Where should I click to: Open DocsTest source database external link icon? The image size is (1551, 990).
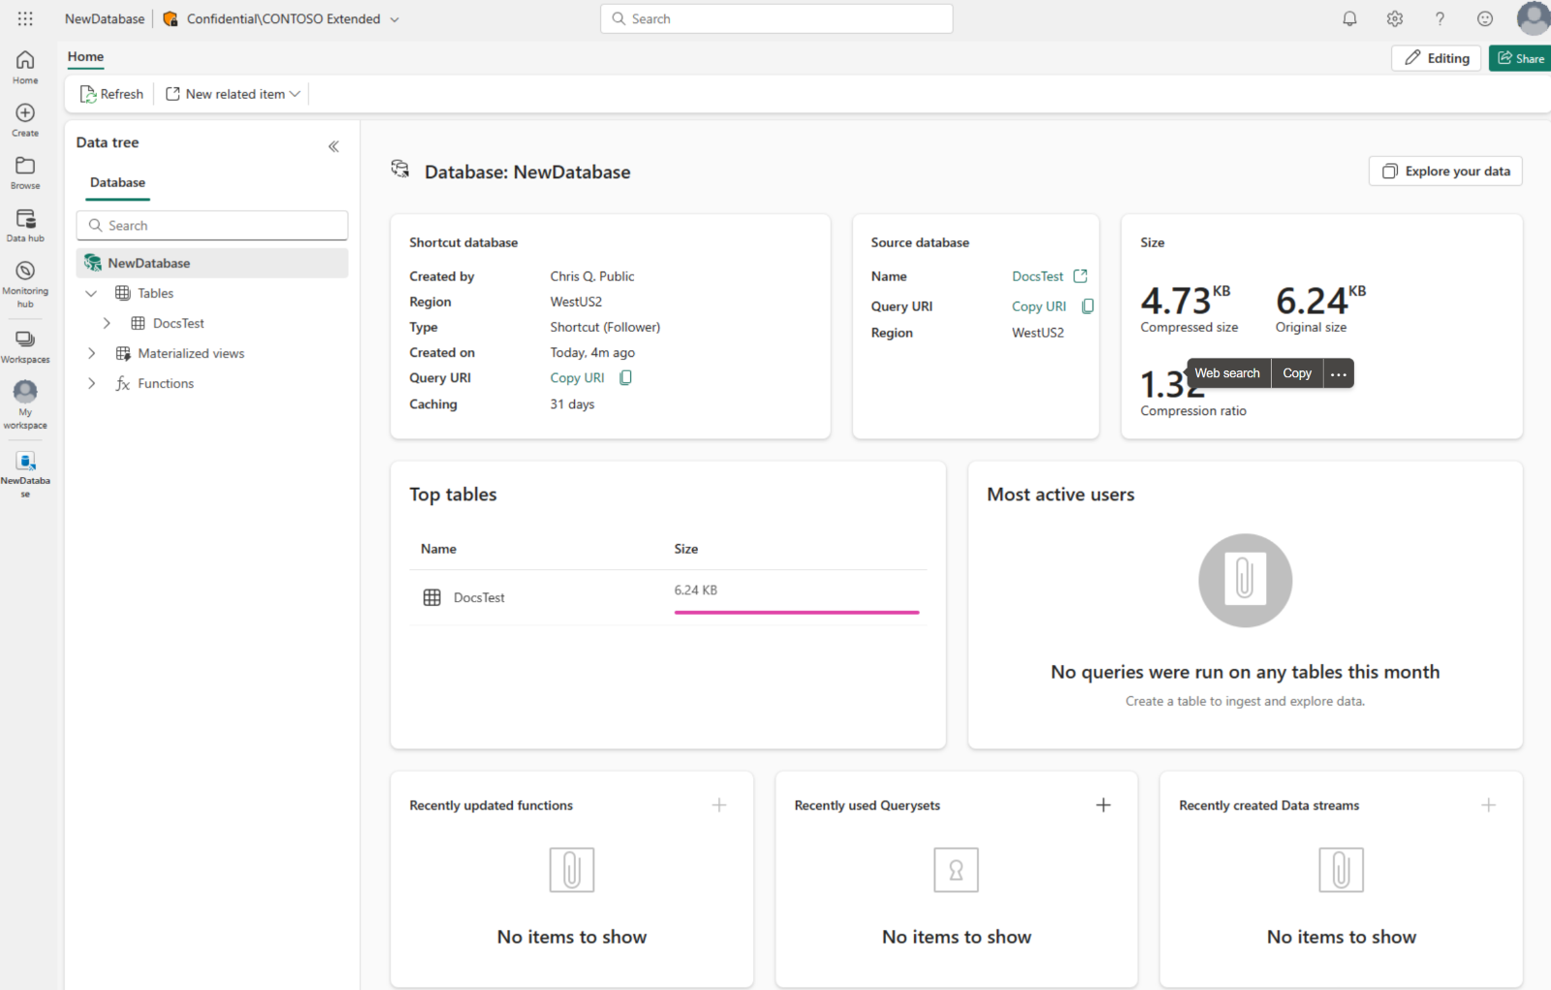pos(1081,276)
